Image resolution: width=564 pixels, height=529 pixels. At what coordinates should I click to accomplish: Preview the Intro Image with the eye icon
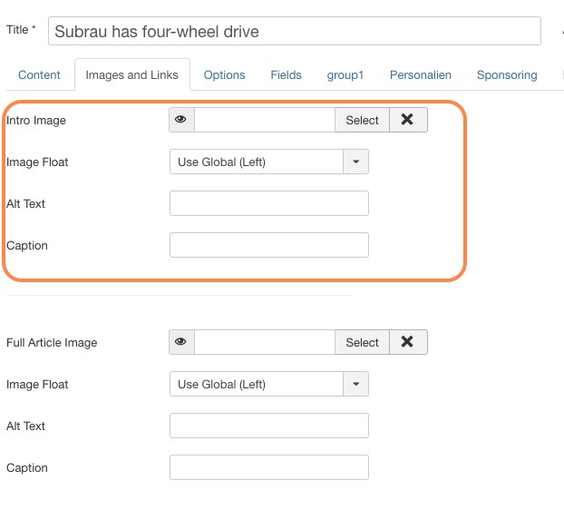[181, 120]
